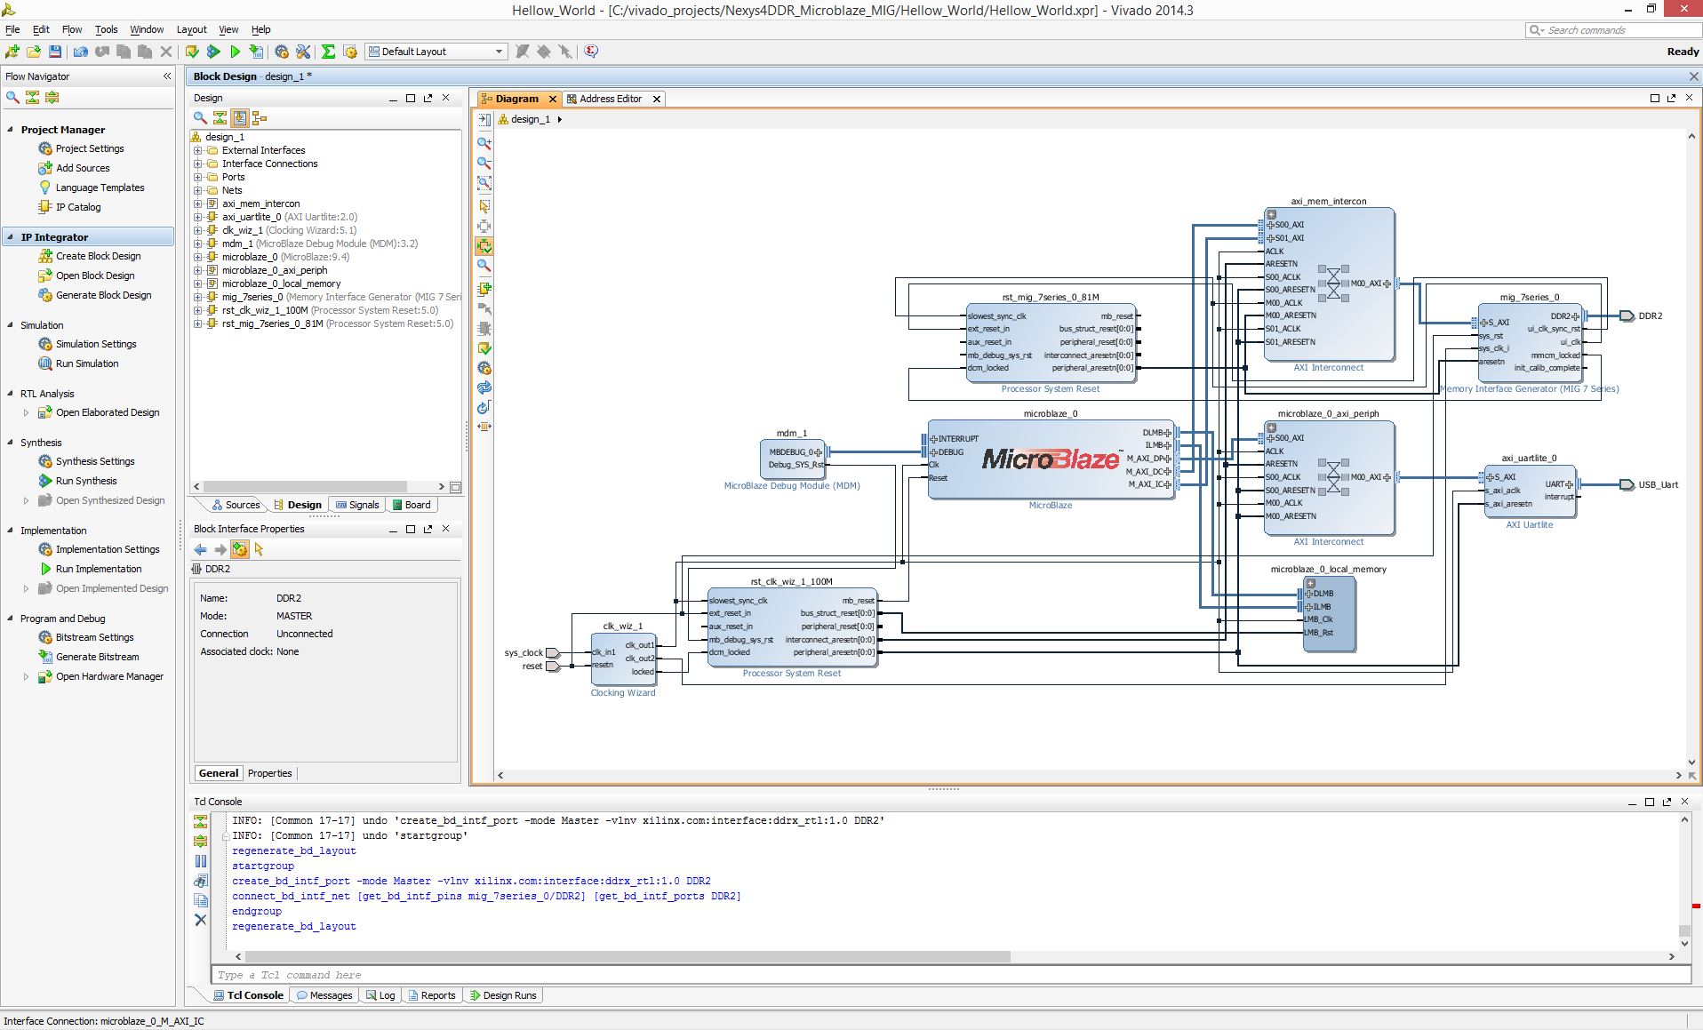The image size is (1703, 1030).
Task: Toggle the highlighted auto-fit selection button in the diagram toolbar
Action: 484,246
